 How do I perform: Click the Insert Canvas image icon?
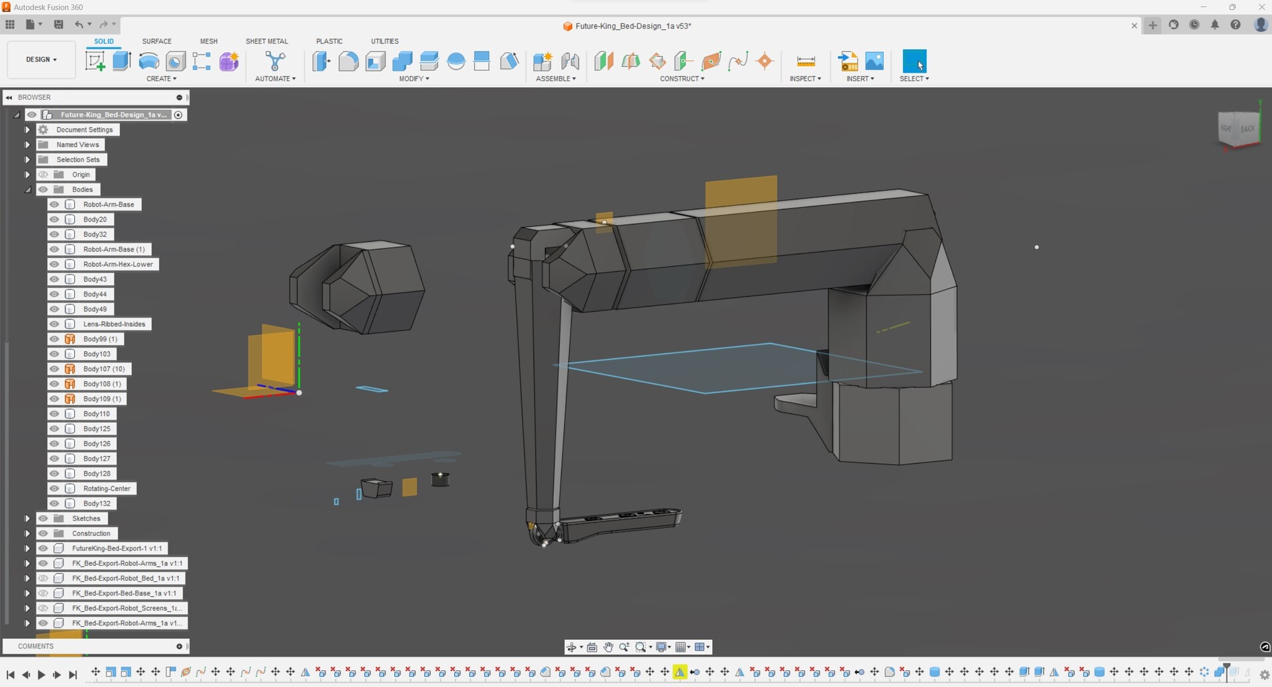[x=874, y=62]
